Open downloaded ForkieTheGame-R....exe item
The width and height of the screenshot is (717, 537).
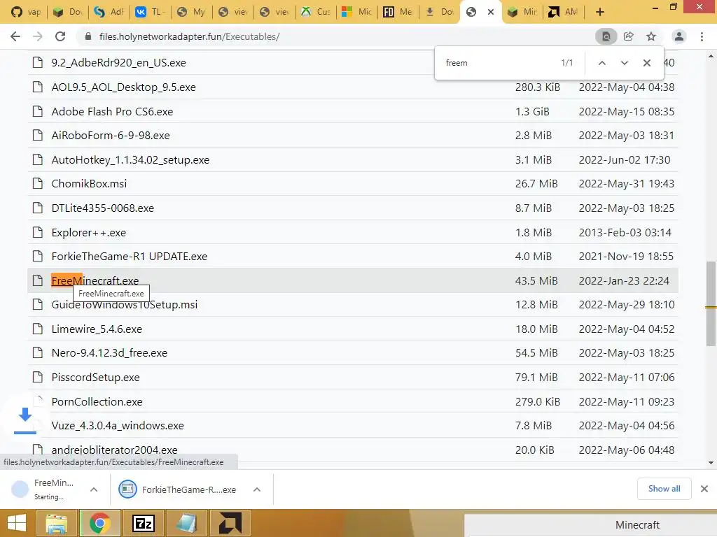click(177, 489)
